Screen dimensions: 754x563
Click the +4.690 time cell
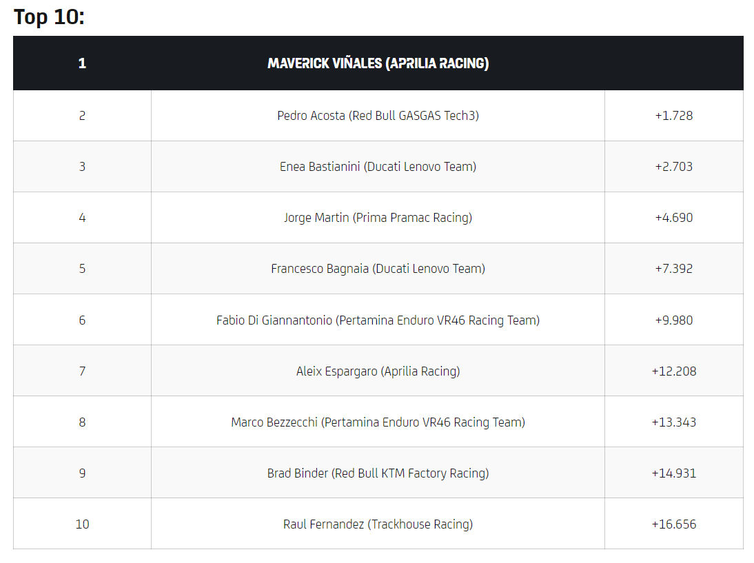tap(673, 218)
